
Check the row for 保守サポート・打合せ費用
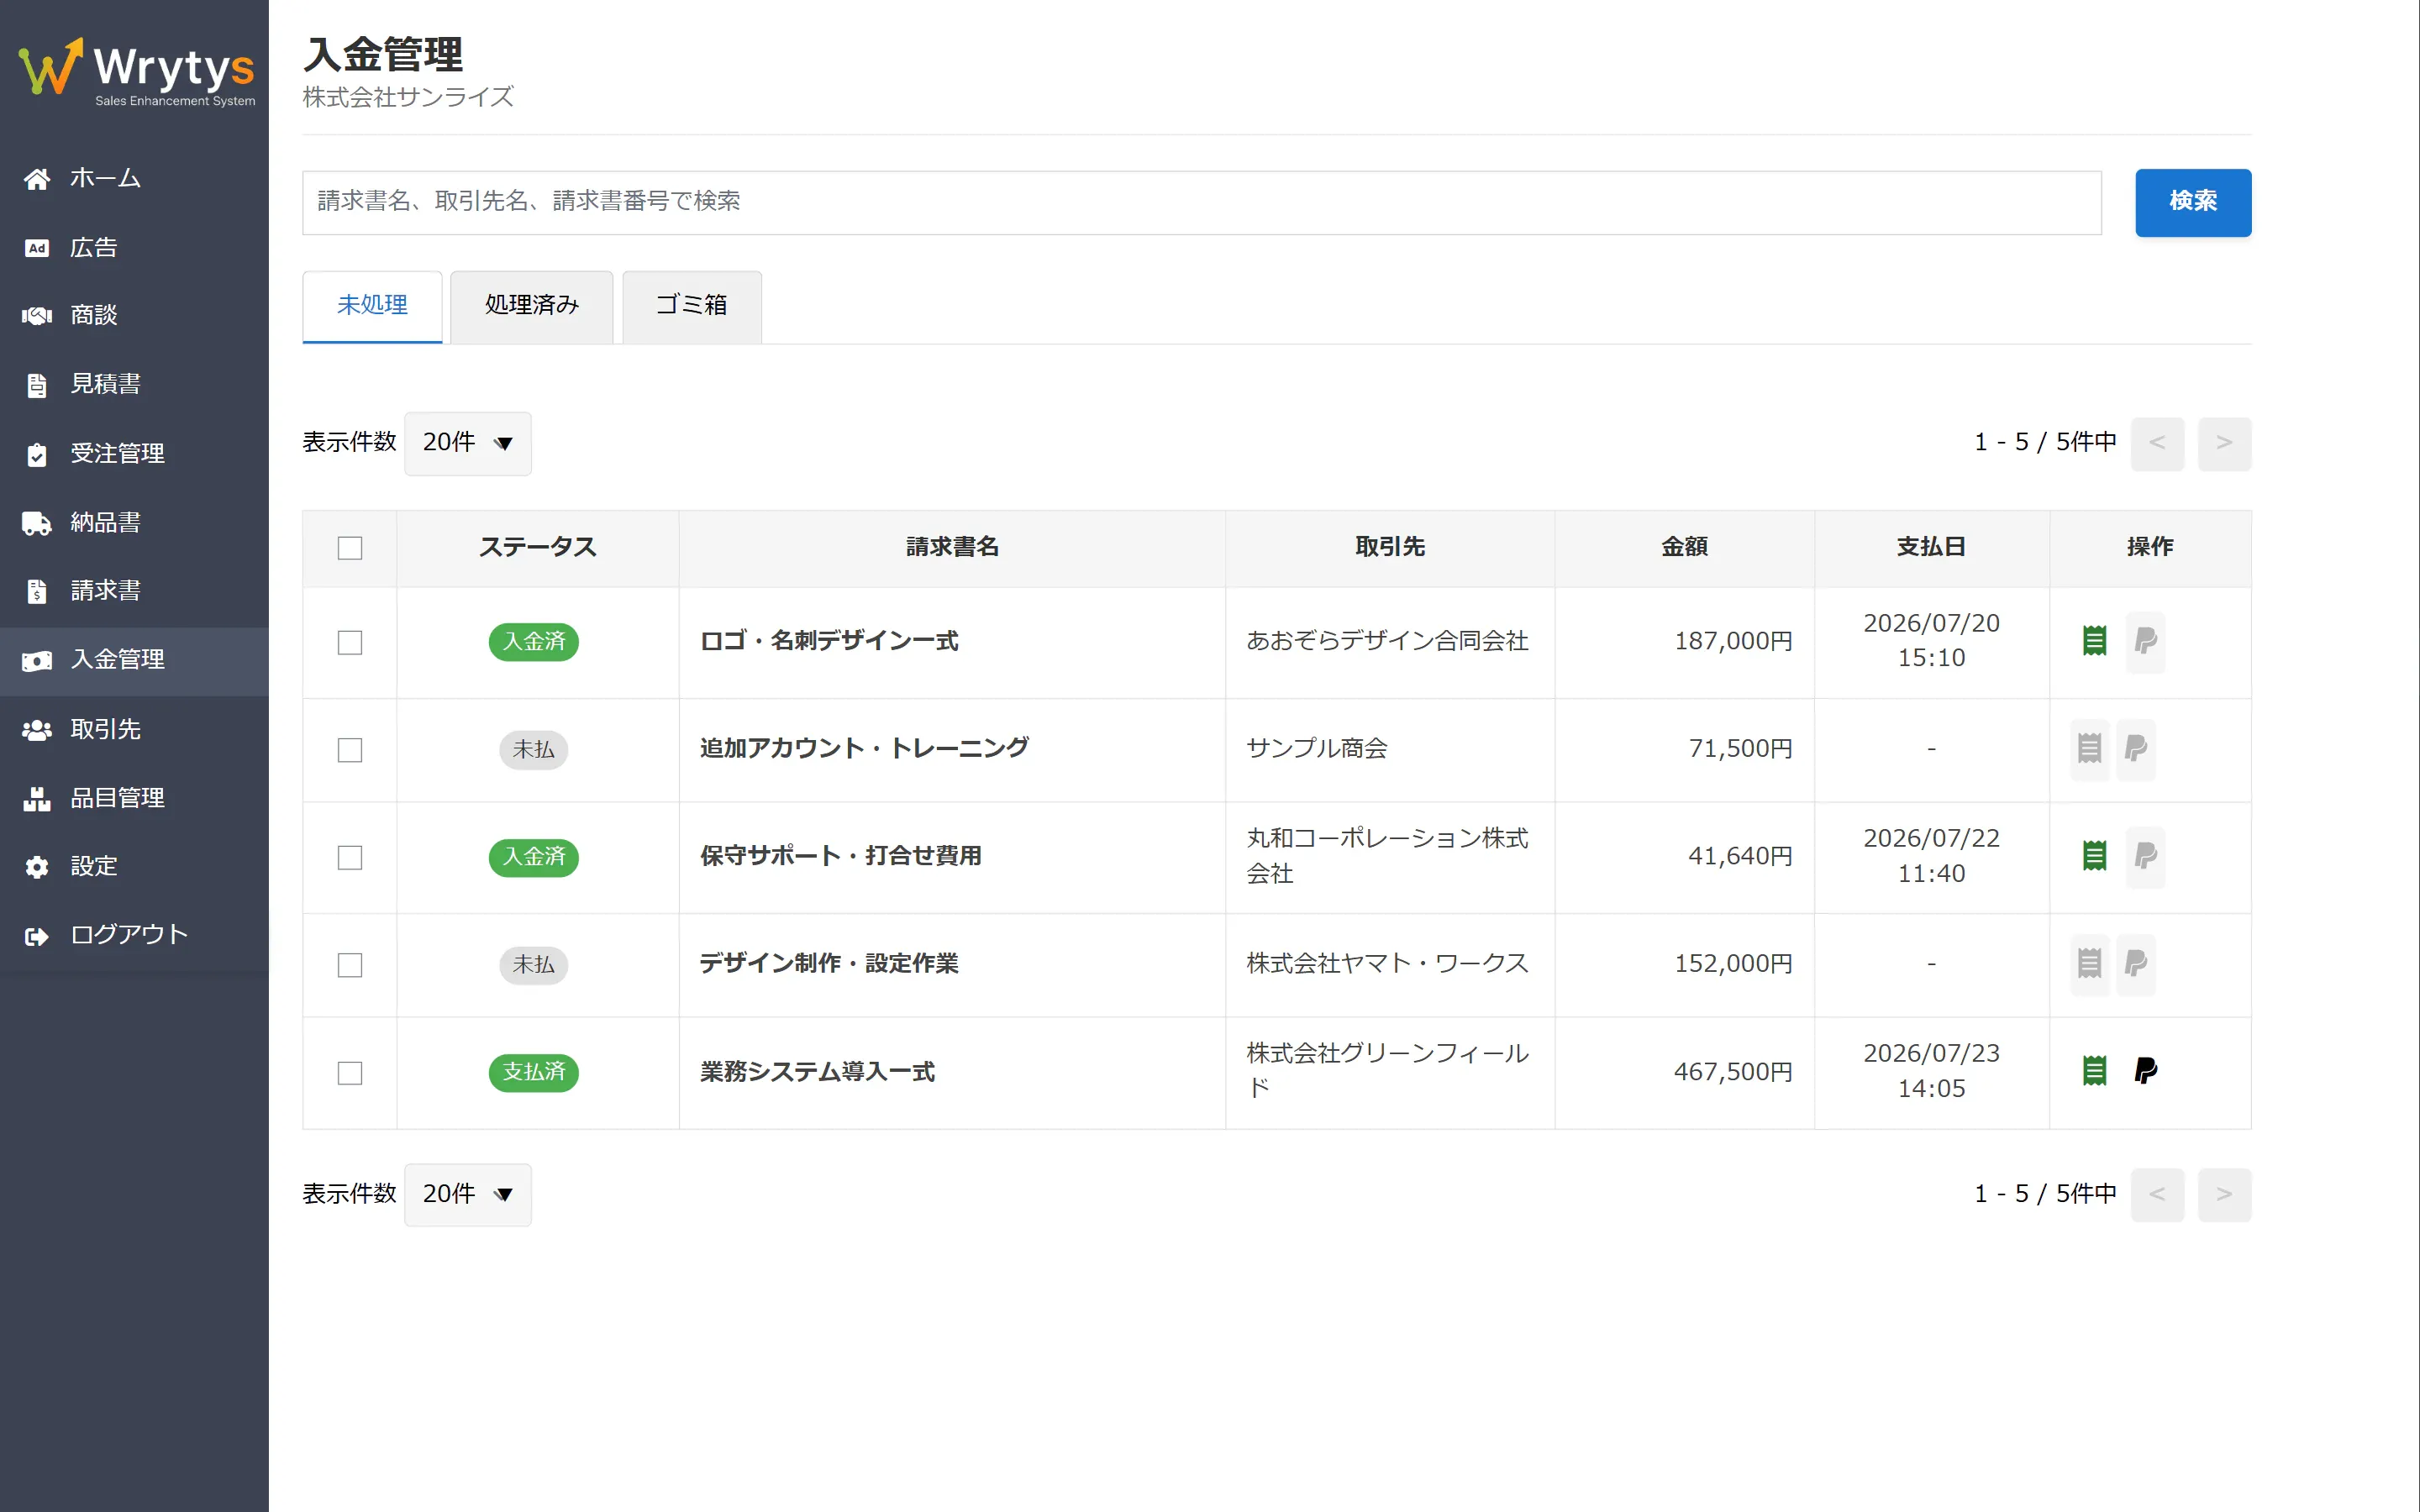pyautogui.click(x=350, y=857)
